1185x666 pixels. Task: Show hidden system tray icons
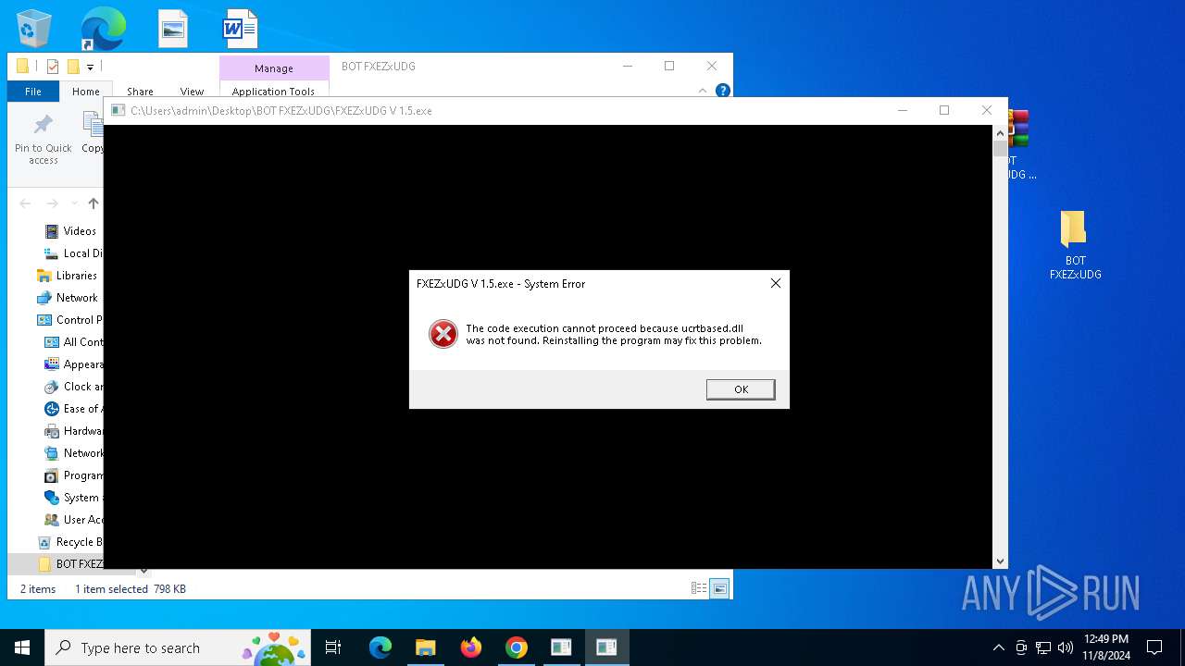[998, 647]
